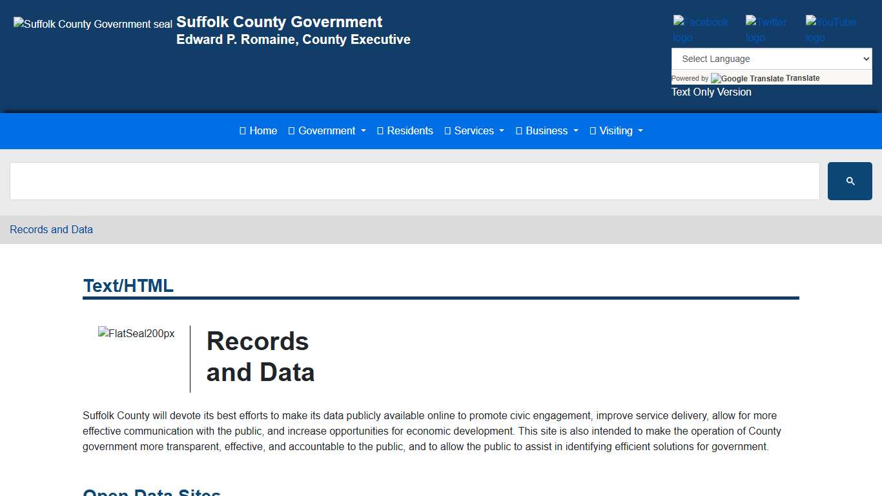Viewport: 882px width, 496px height.
Task: Click inside the search input field
Action: [x=413, y=181]
